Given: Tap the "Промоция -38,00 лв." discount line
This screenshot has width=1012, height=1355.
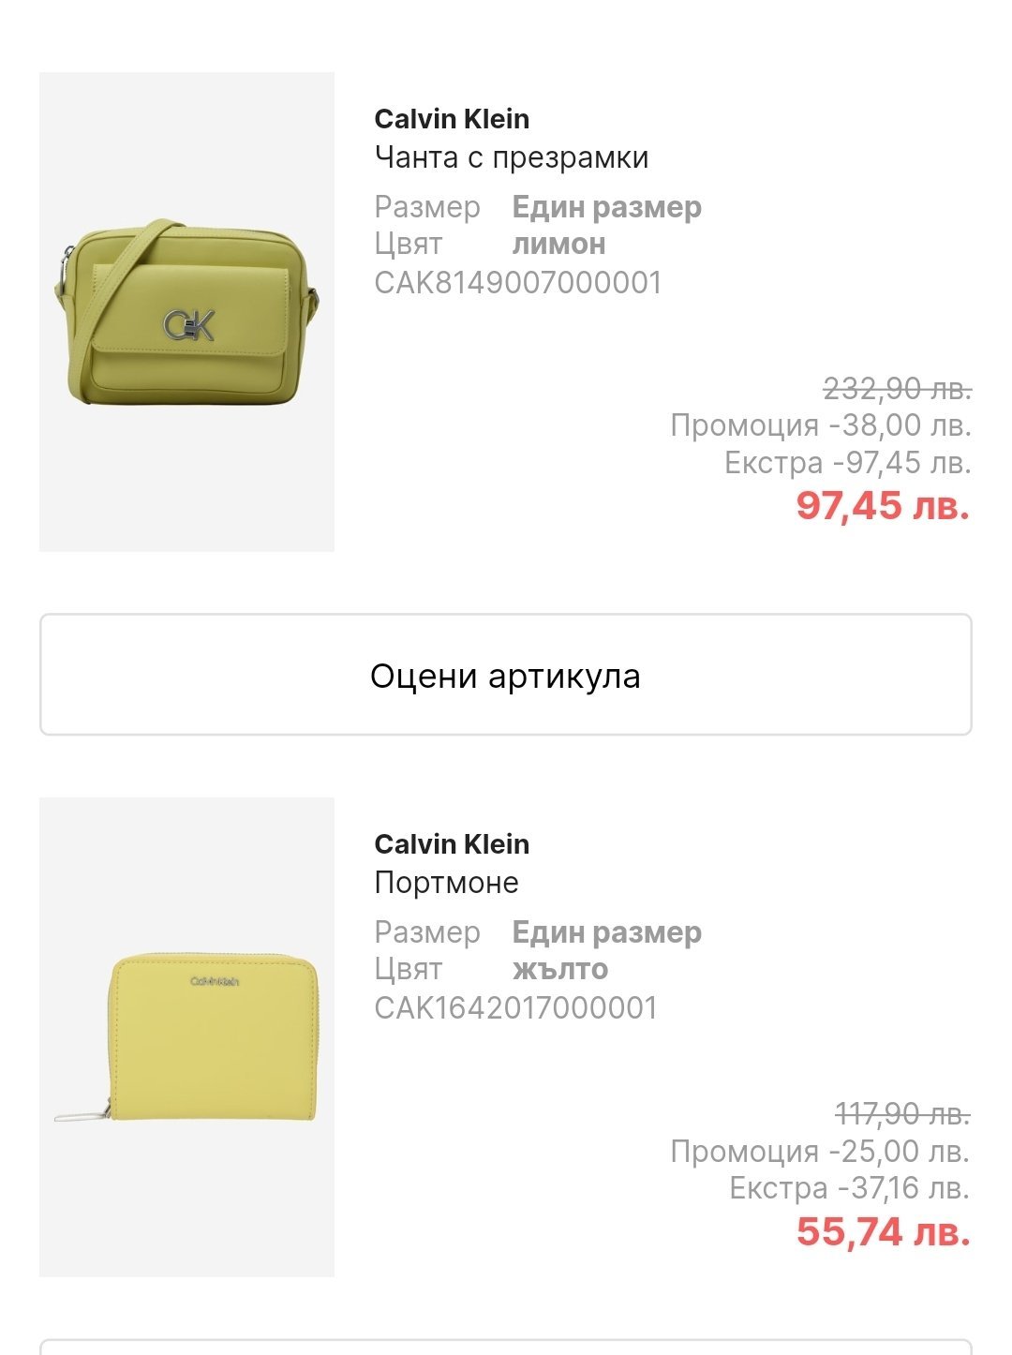Looking at the screenshot, I should click(x=821, y=425).
